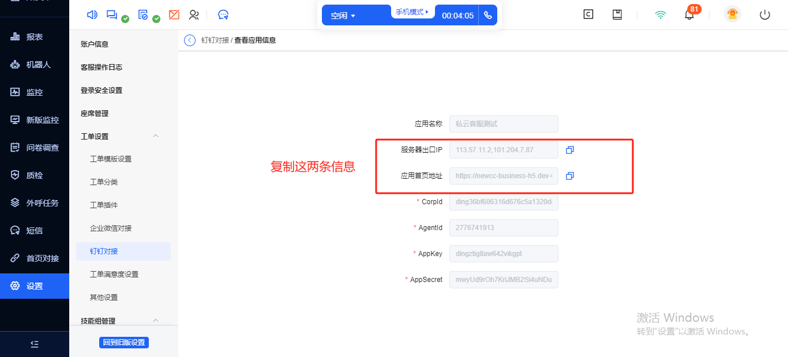Click the AgentId input field
This screenshot has width=788, height=357.
point(504,228)
